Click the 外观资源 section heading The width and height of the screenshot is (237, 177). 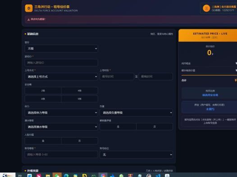click(x=32, y=171)
